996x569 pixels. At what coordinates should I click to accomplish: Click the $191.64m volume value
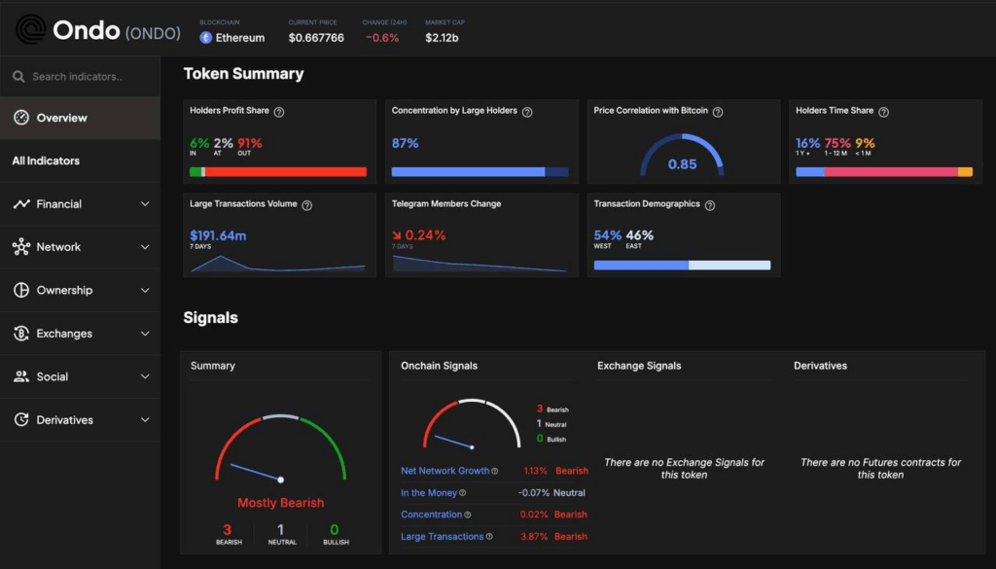point(218,235)
